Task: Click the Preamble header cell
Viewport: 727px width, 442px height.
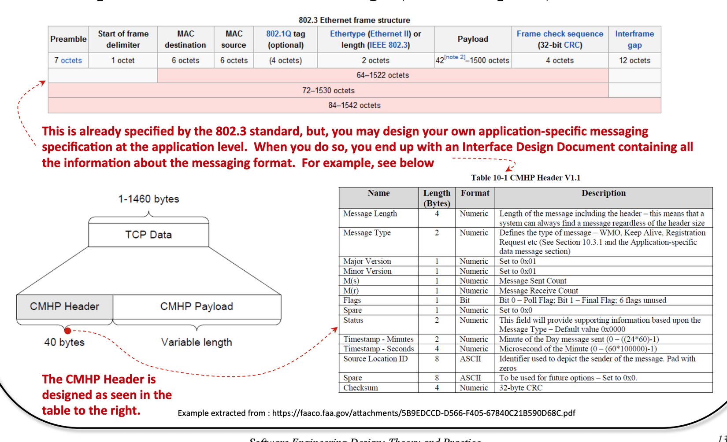Action: 68,39
